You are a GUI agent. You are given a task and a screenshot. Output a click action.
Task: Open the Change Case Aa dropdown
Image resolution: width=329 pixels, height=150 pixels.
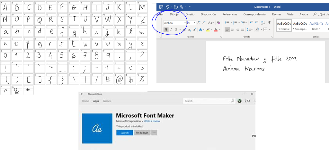(x=211, y=22)
